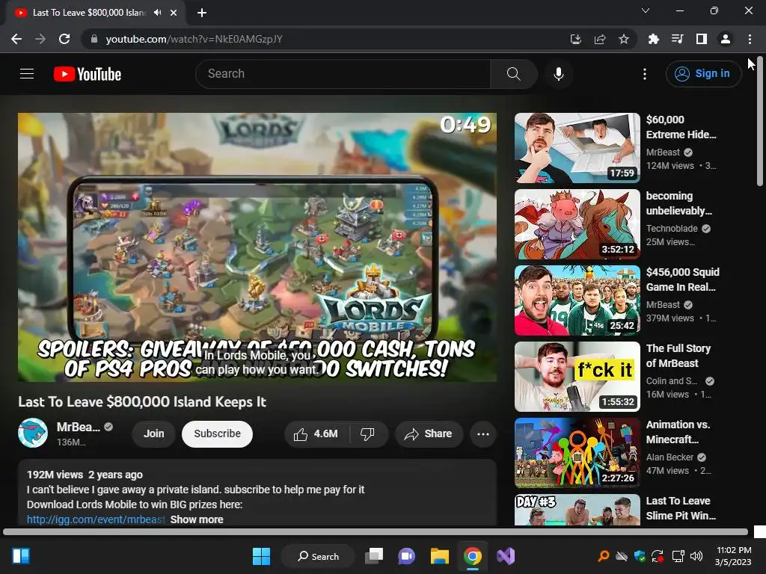Open Chrome profile icon

pyautogui.click(x=726, y=39)
